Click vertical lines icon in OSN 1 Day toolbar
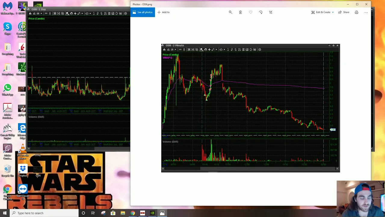The image size is (385, 217). 50,14
